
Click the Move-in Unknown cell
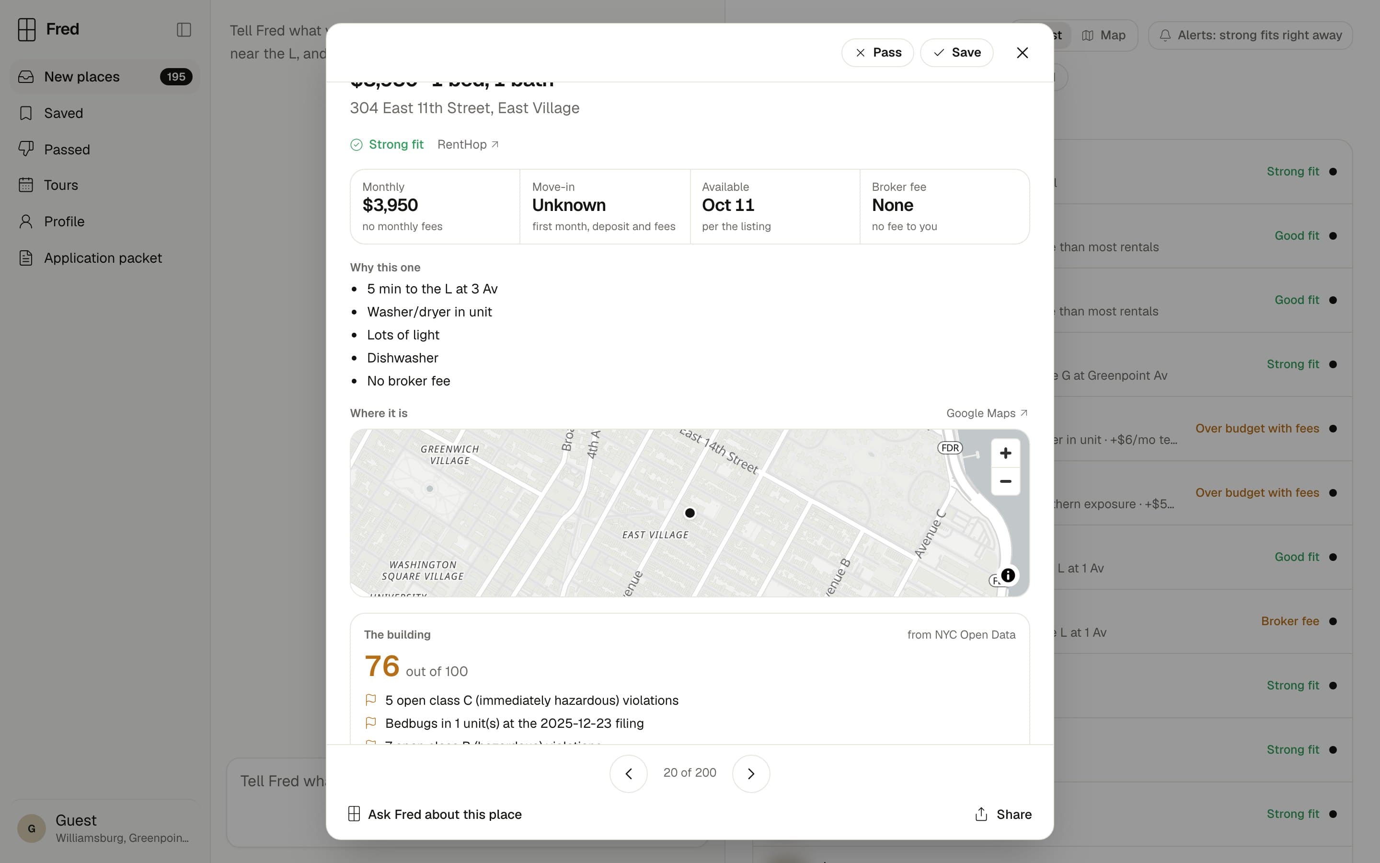(x=605, y=207)
